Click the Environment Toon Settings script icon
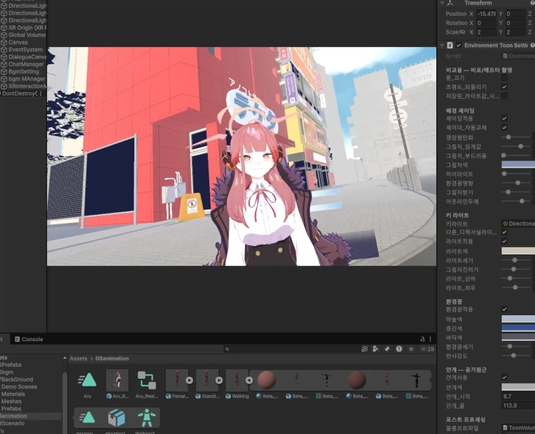This screenshot has height=434, width=535. [x=450, y=45]
